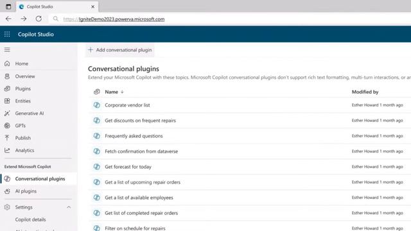
Task: Open Get forecast for today plugin
Action: [x=128, y=167]
